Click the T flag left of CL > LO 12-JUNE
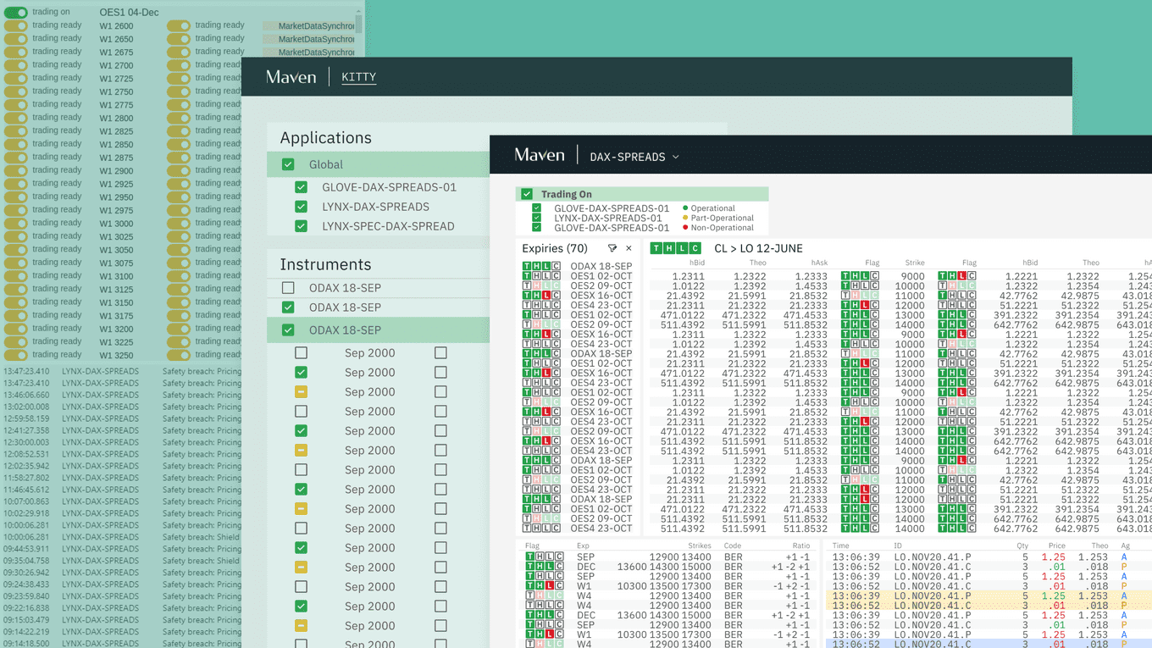The width and height of the screenshot is (1152, 648). pos(656,248)
